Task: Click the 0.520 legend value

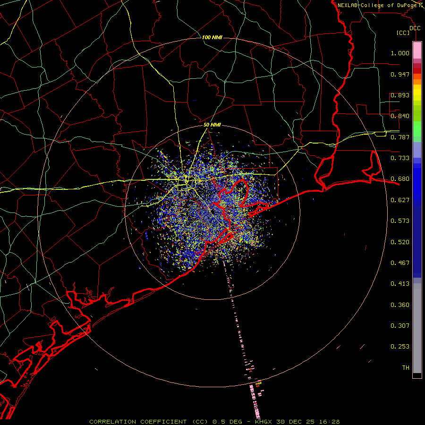Action: point(400,242)
